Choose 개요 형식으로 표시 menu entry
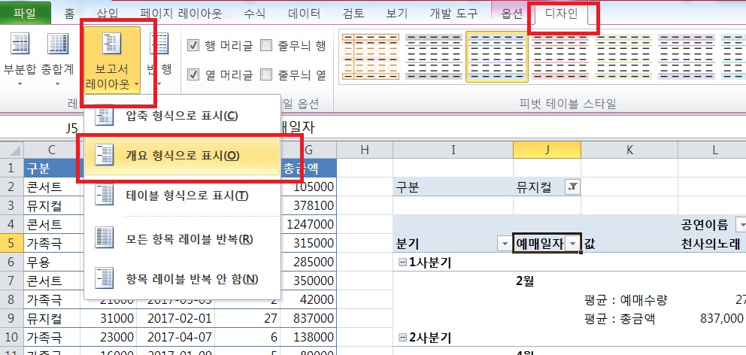 pyautogui.click(x=182, y=156)
